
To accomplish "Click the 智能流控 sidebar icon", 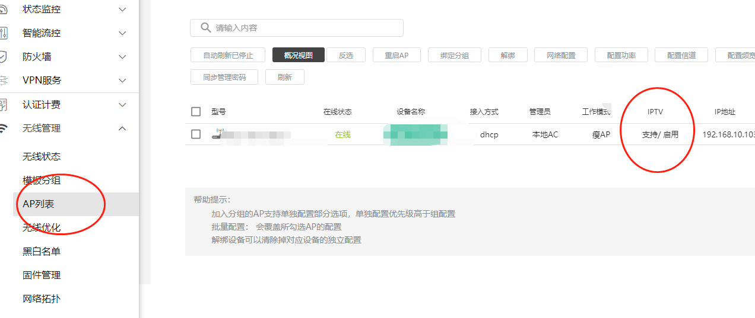I will point(3,33).
